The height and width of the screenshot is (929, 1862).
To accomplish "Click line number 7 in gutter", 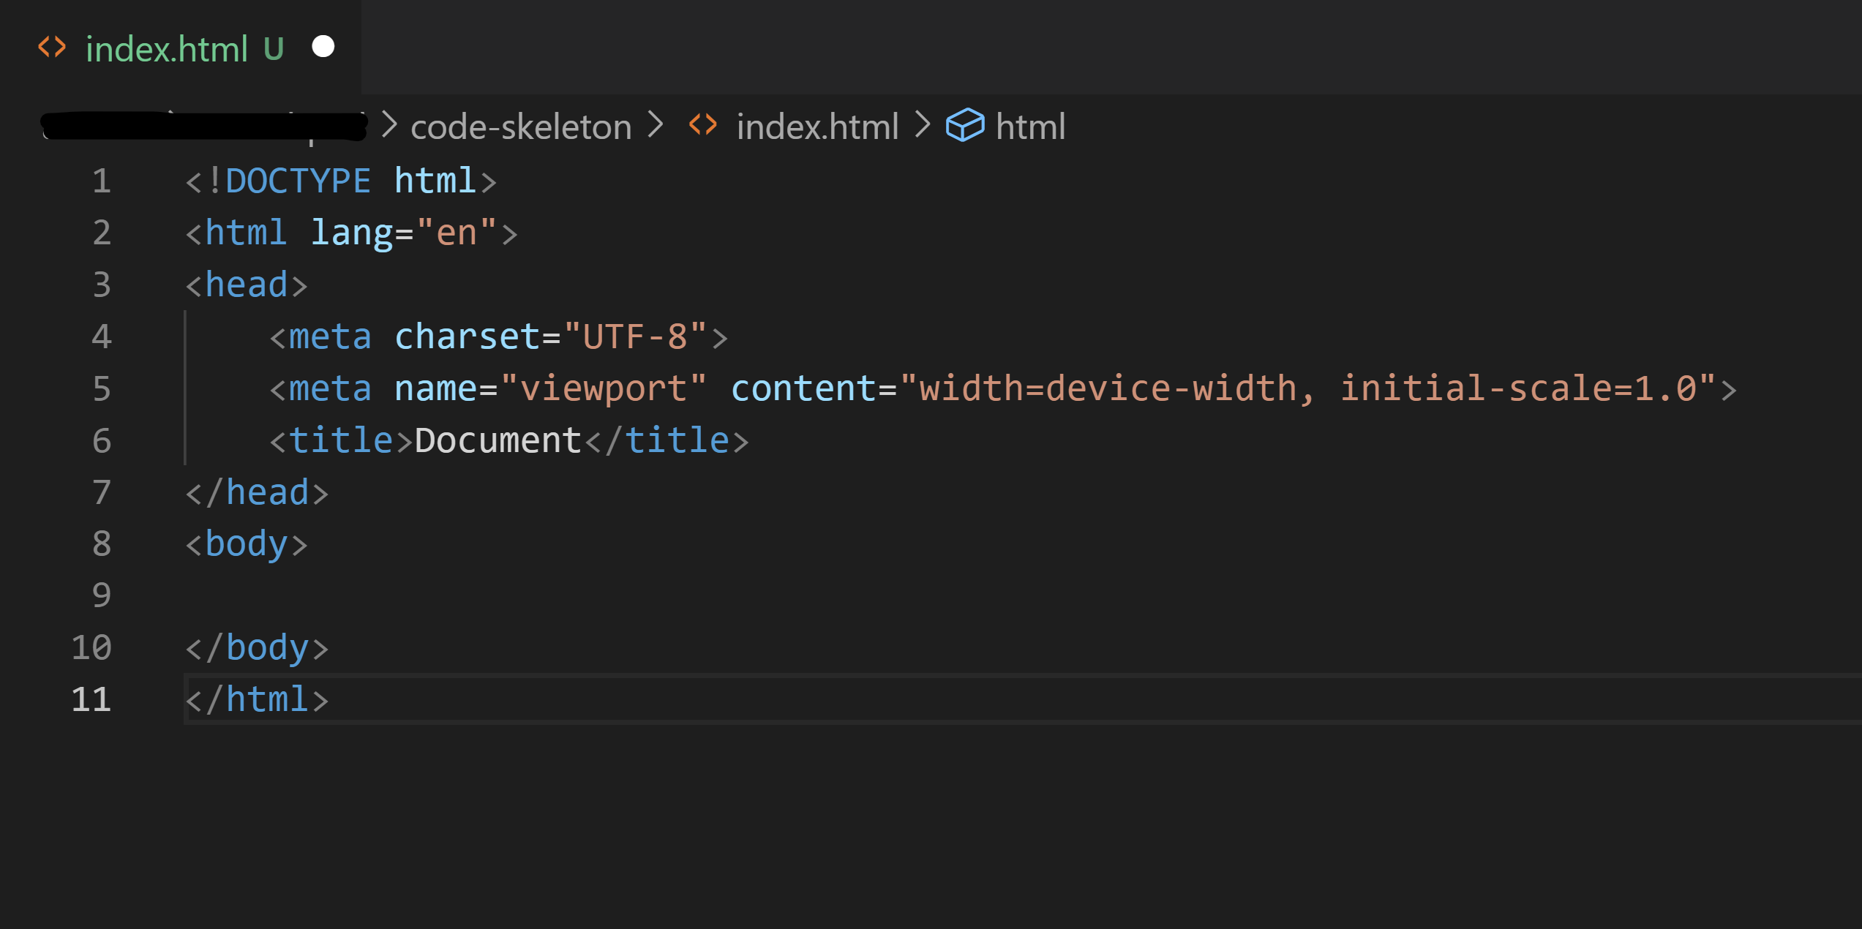I will [102, 493].
